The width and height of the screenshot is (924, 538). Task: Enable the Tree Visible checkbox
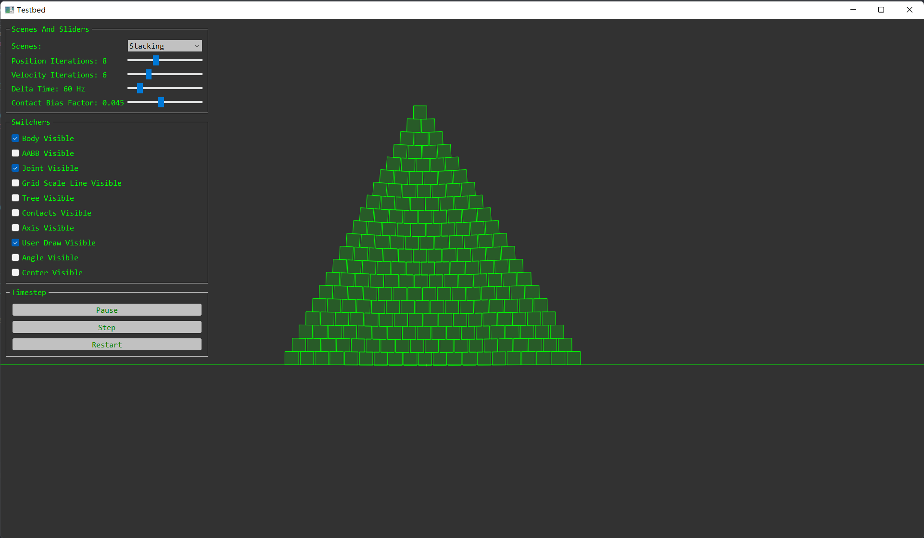(15, 198)
